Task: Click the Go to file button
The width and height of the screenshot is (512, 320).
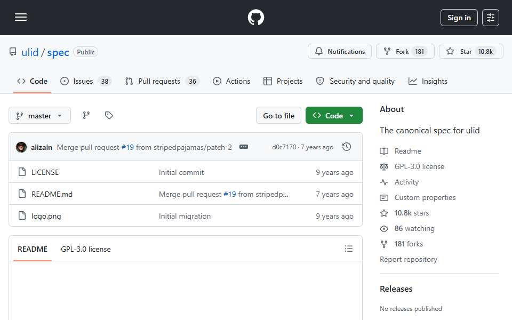Action: point(278,116)
